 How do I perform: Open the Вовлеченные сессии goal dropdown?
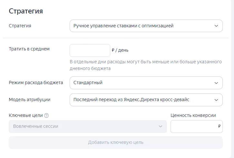pos(88,127)
